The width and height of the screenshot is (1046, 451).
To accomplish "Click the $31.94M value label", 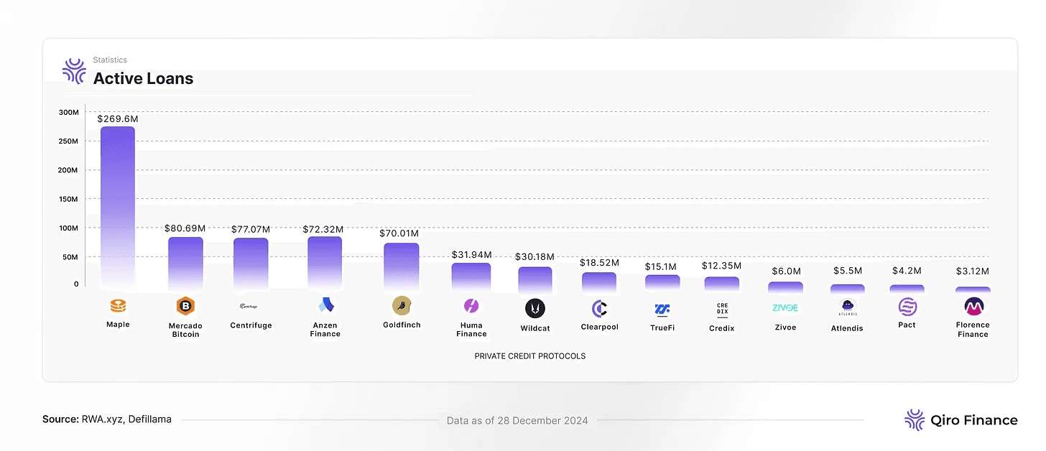I will 471,255.
